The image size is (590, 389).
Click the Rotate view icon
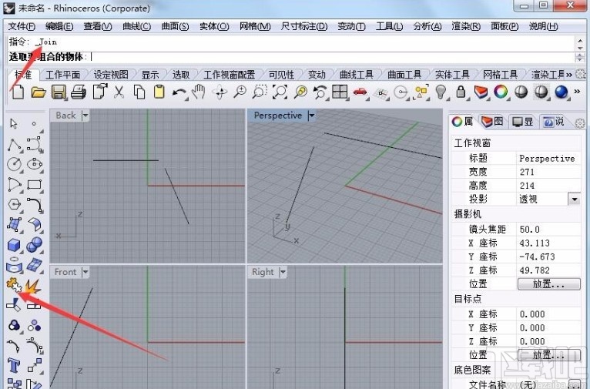pyautogui.click(x=220, y=92)
